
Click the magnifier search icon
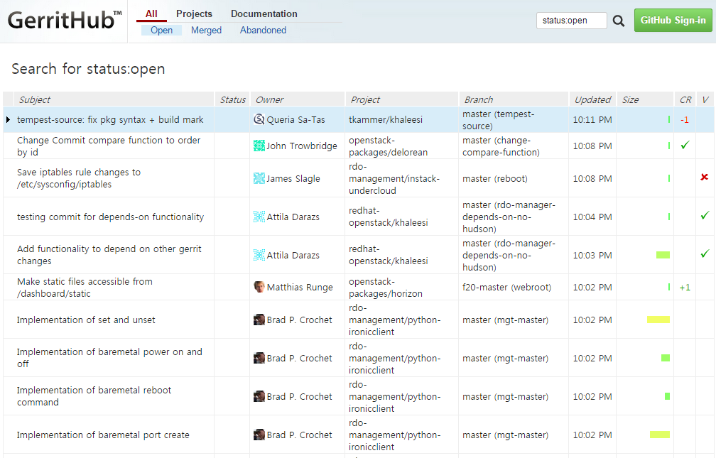pyautogui.click(x=618, y=21)
